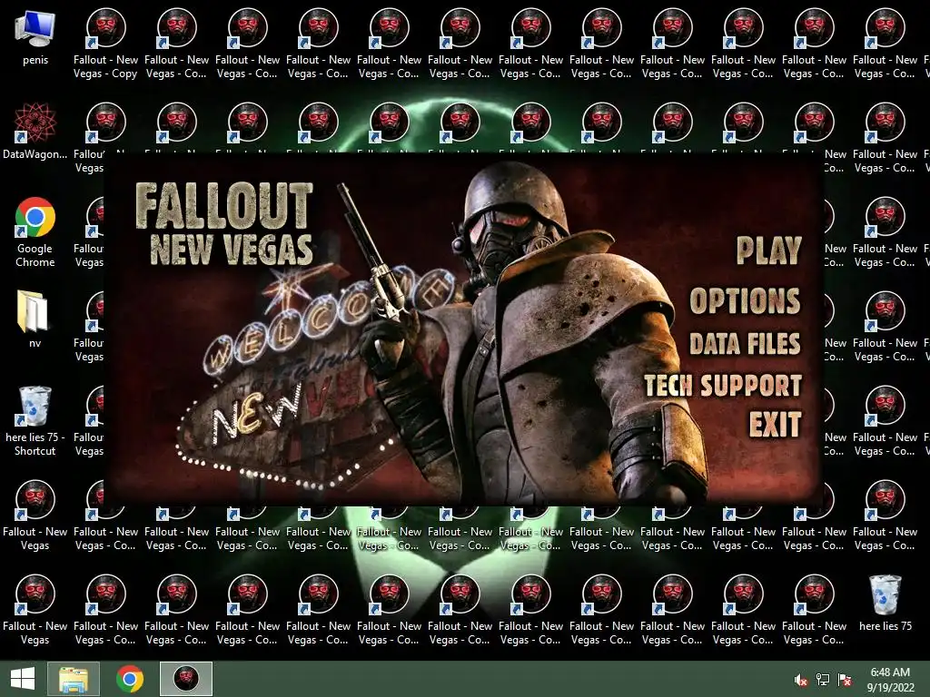930x697 pixels.
Task: Select the 'penis' computer desktop icon
Action: coord(35,37)
